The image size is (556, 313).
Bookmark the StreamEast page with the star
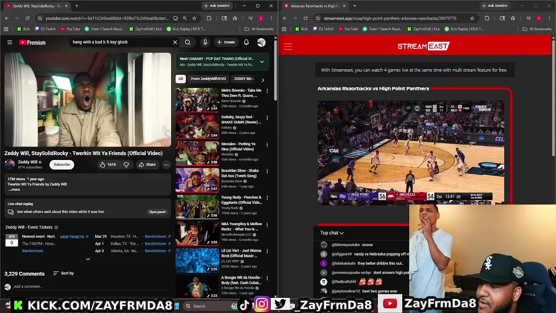point(472,18)
